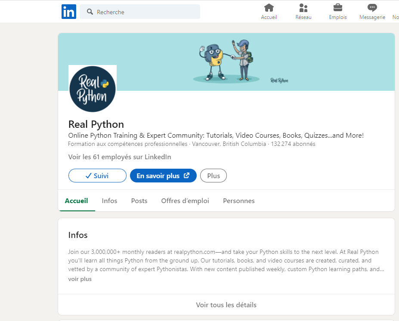Viewport: 399px width, 321px height.
Task: Click the Infos section heading
Action: click(x=78, y=235)
